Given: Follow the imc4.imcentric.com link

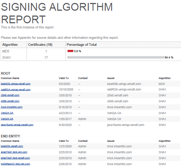Looking at the screenshot, I should point(11,107).
